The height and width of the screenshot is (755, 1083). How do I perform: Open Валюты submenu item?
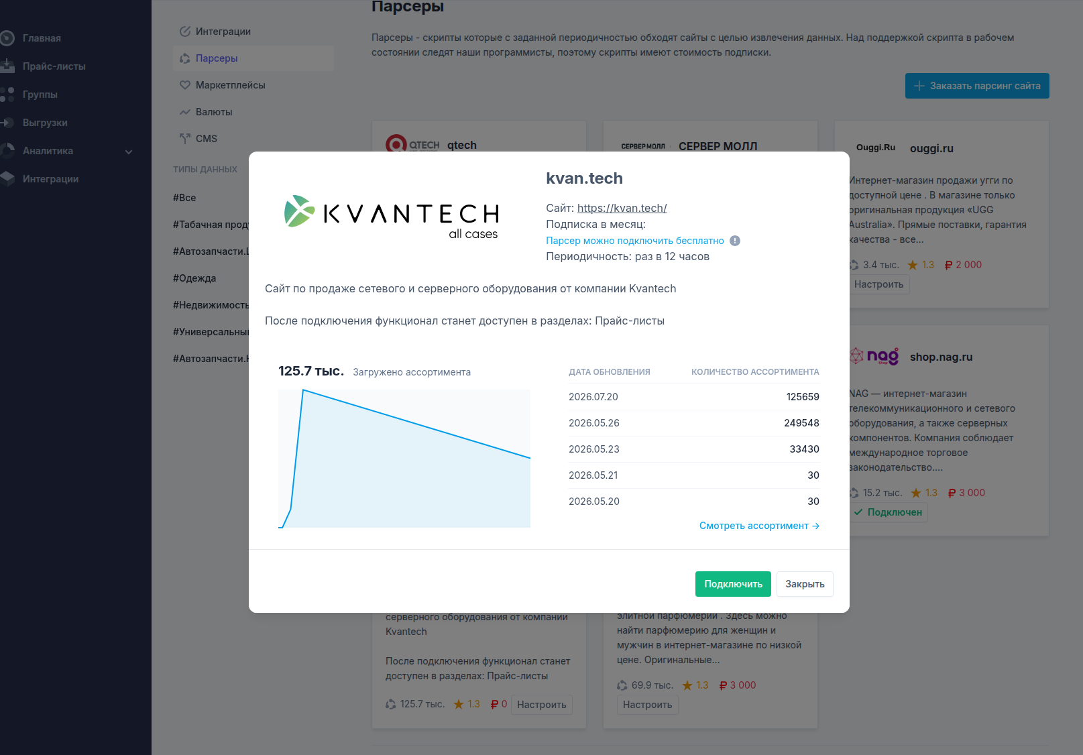[x=253, y=112]
